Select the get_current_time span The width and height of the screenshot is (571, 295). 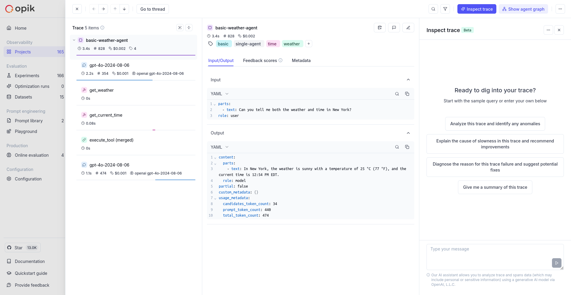(x=106, y=115)
